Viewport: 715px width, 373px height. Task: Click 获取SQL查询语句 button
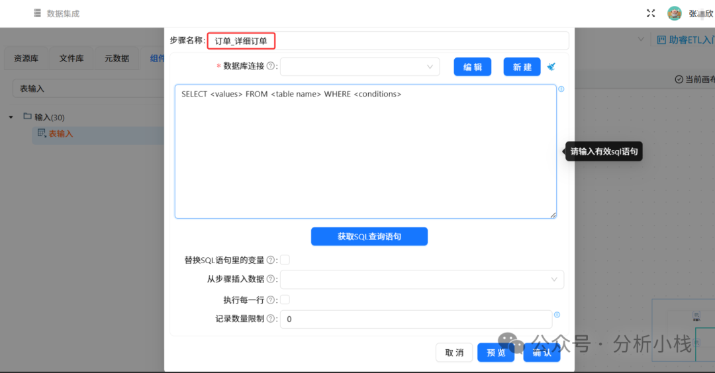click(x=369, y=236)
